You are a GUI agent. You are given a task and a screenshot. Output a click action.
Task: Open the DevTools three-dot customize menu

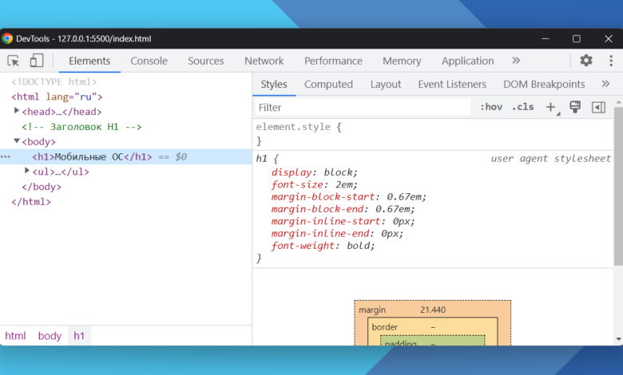[611, 61]
